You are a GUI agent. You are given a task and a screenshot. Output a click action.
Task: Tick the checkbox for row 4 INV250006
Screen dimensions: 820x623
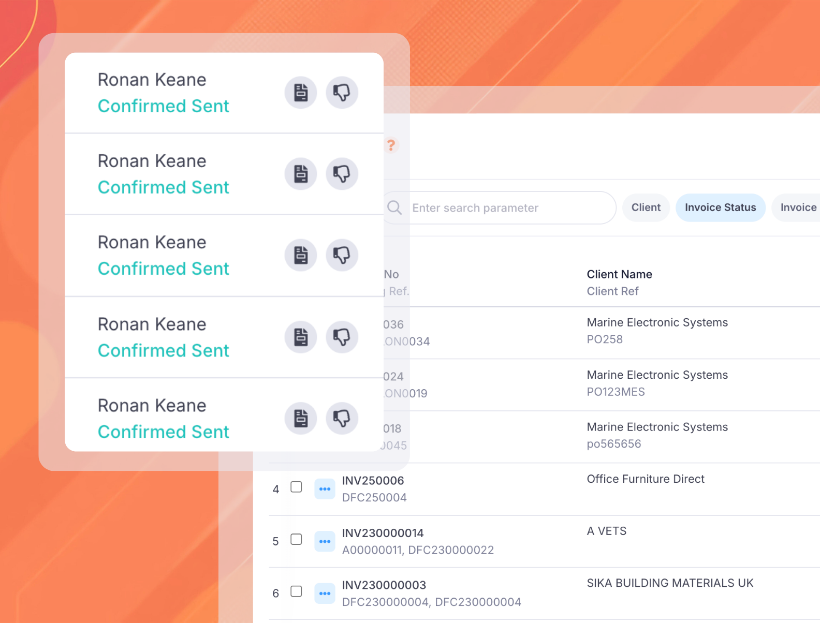[x=296, y=487]
